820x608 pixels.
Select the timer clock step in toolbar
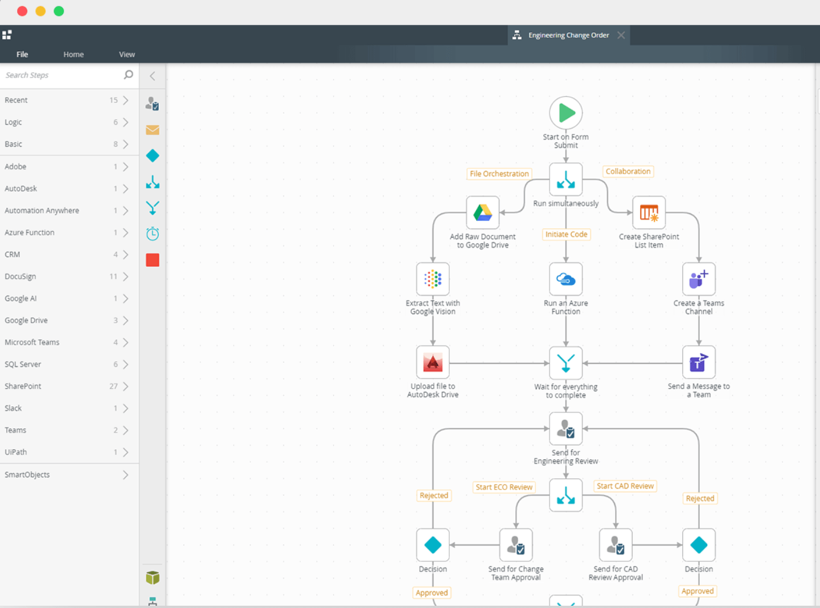click(x=152, y=233)
